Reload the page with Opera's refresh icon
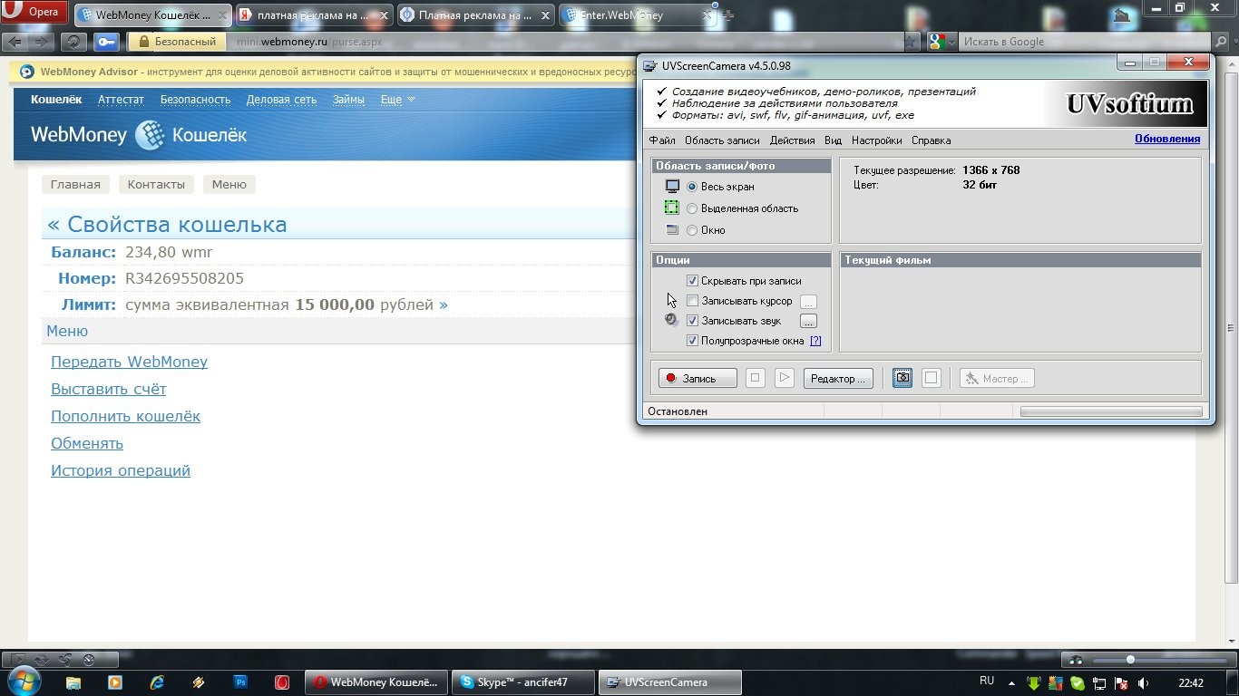Viewport: 1239px width, 696px height. (73, 42)
